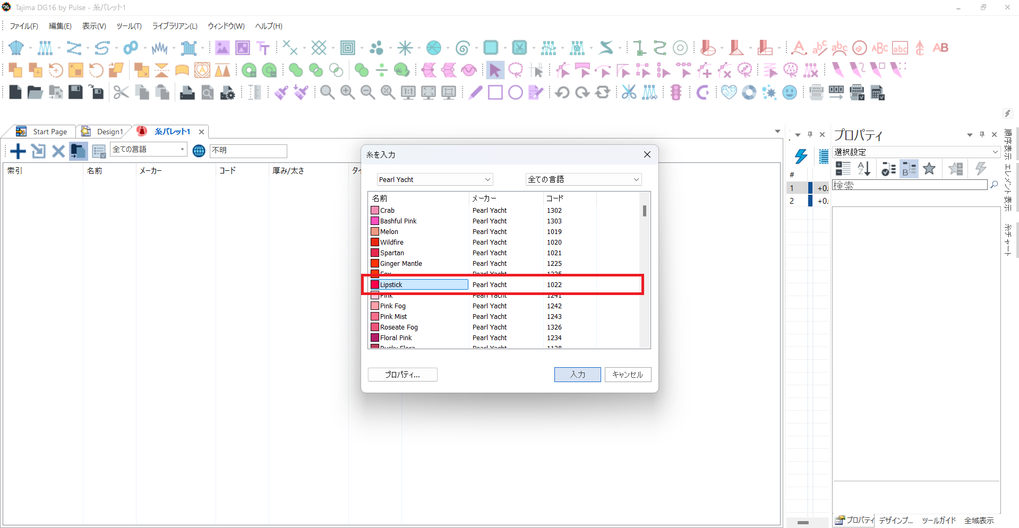This screenshot has height=528, width=1019.
Task: Click the Zoom out magnifier
Action: pyautogui.click(x=367, y=92)
